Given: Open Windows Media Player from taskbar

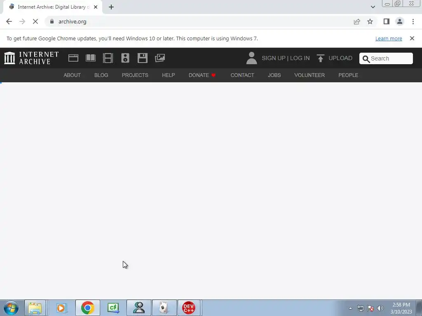Looking at the screenshot, I should click(x=61, y=308).
